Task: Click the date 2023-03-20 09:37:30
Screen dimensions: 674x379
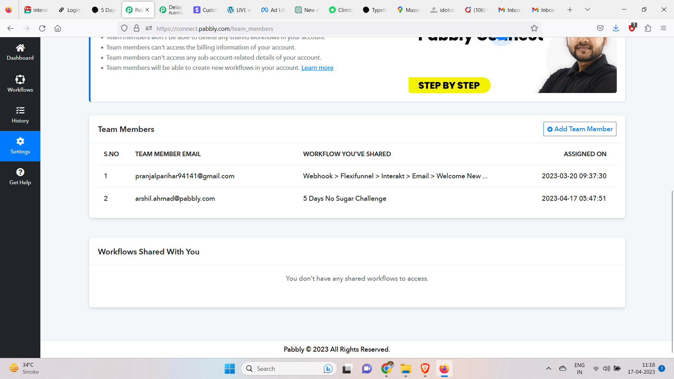Action: click(574, 176)
